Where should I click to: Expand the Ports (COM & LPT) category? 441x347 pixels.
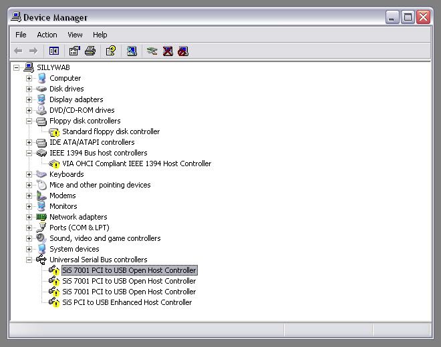click(x=29, y=228)
